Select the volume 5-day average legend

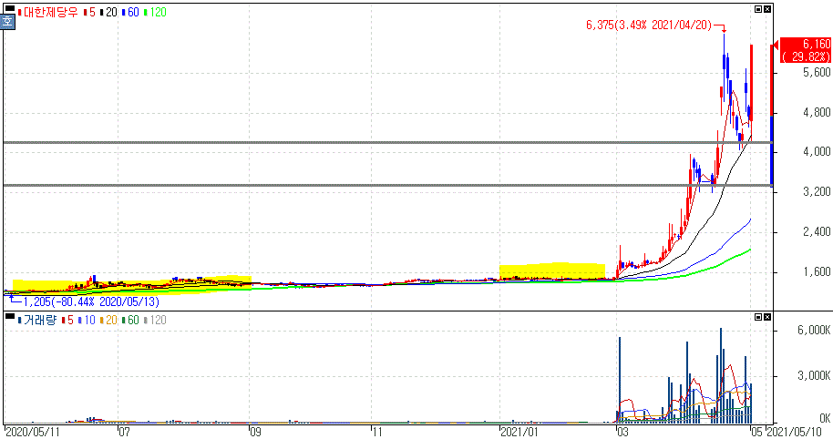tap(68, 320)
